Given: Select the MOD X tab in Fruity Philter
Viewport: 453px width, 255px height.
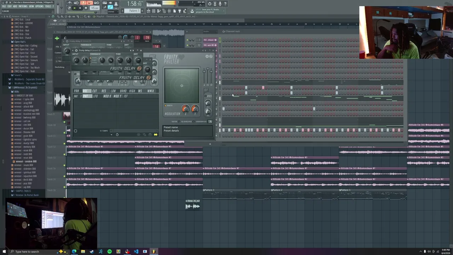Looking at the screenshot, I should click(x=107, y=96).
